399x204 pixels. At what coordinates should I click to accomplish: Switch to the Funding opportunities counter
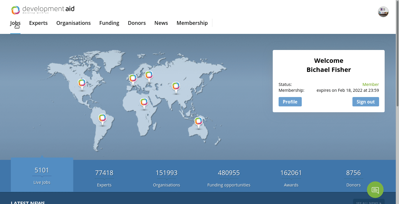(229, 178)
